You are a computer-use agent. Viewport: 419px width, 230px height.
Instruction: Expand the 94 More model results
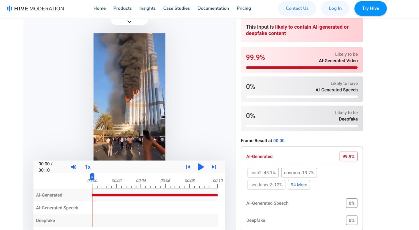pos(299,185)
